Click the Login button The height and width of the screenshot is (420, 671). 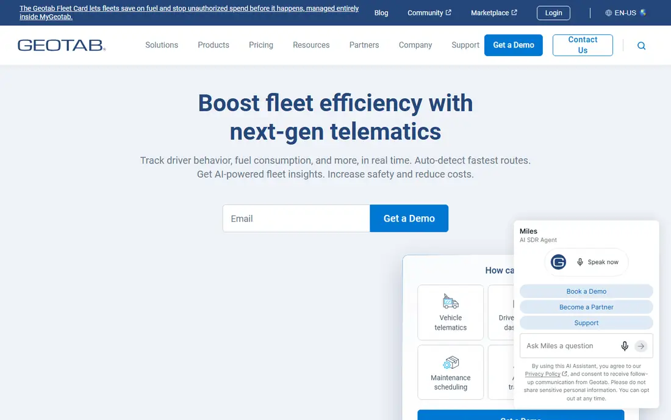tap(553, 13)
